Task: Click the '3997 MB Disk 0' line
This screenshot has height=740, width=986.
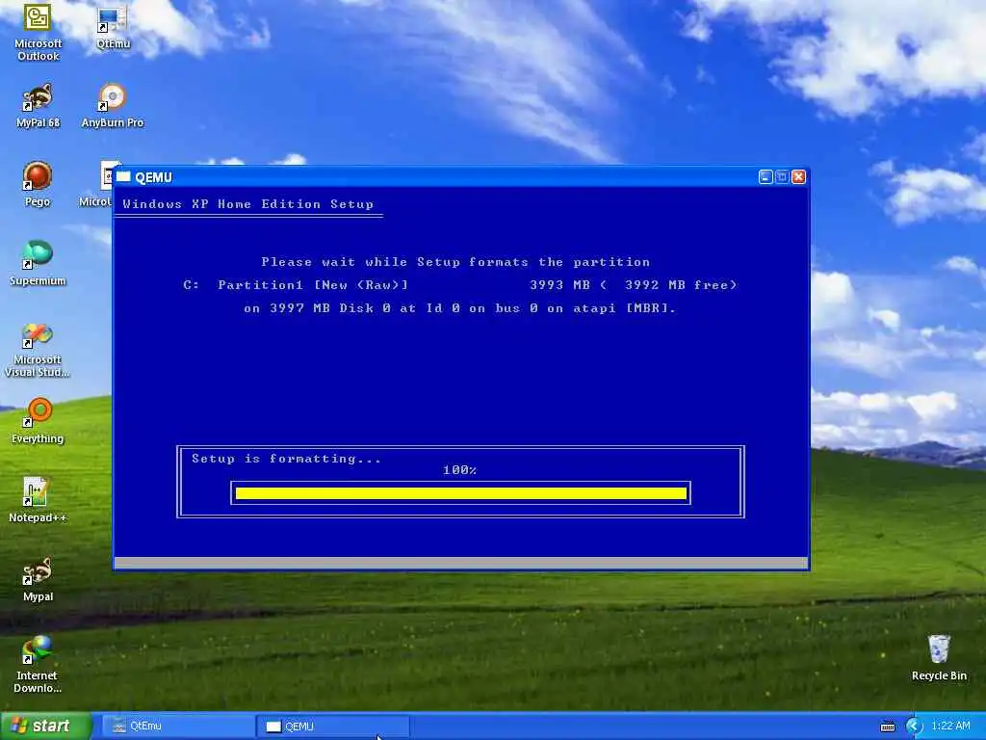Action: [459, 308]
